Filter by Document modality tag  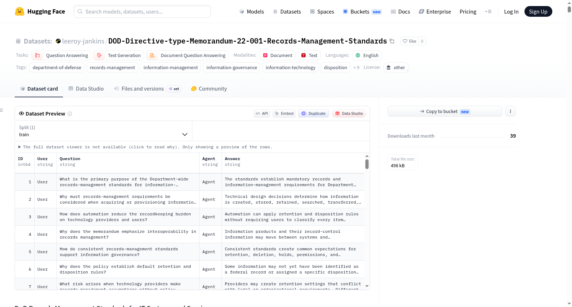(278, 55)
